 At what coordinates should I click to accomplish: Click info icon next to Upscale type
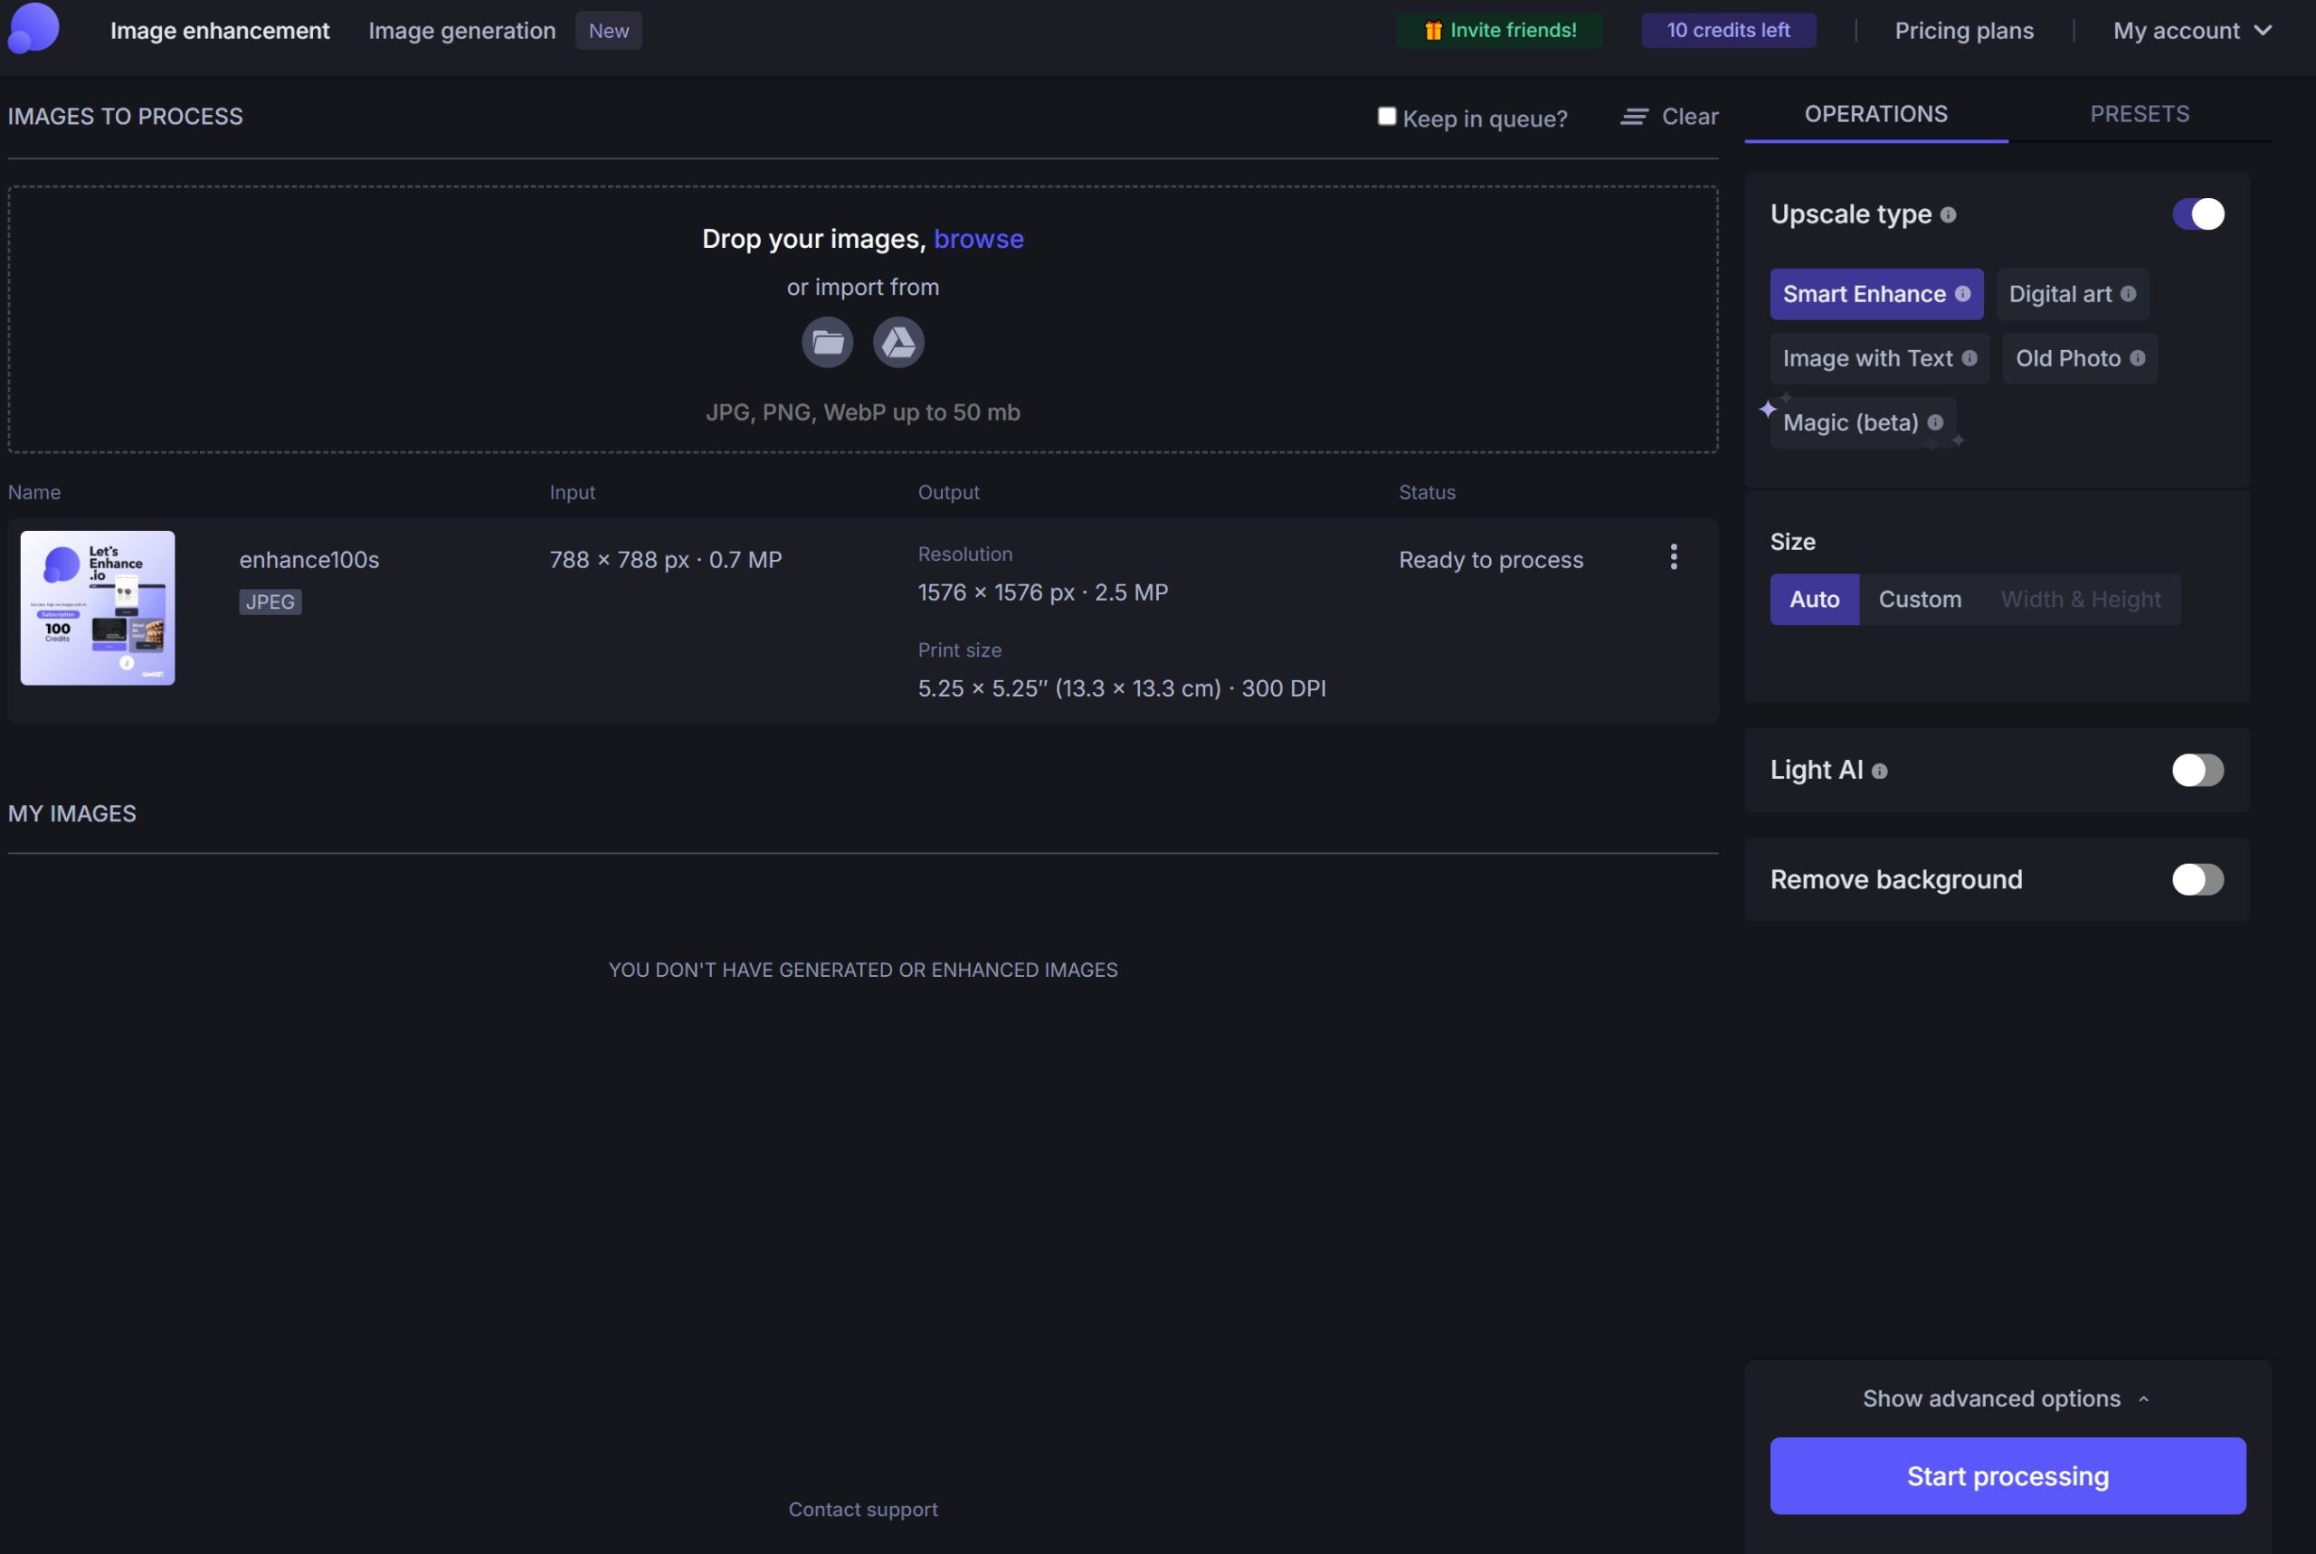tap(1948, 215)
